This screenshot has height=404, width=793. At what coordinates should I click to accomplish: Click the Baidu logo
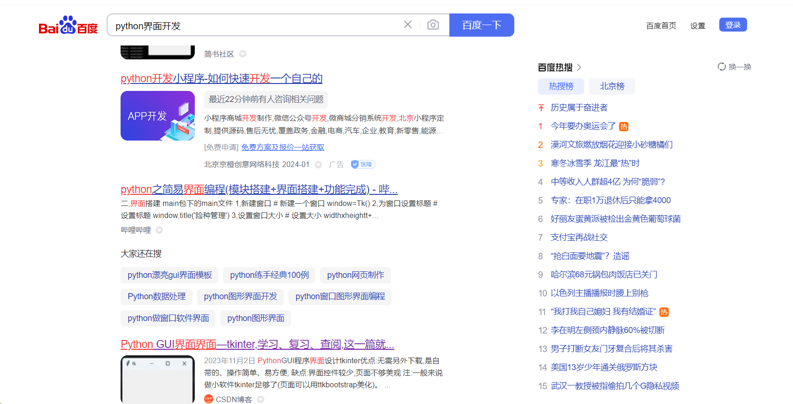point(68,26)
